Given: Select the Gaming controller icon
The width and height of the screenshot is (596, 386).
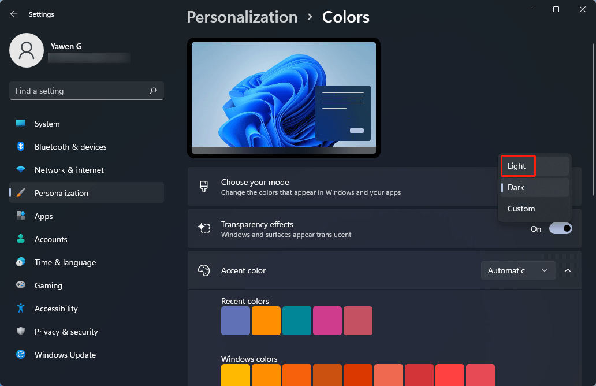Looking at the screenshot, I should pyautogui.click(x=21, y=285).
